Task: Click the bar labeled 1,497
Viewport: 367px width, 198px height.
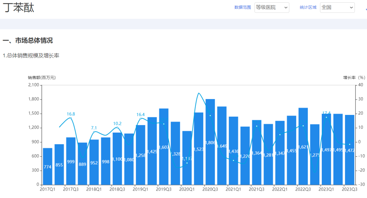Action: (327, 150)
